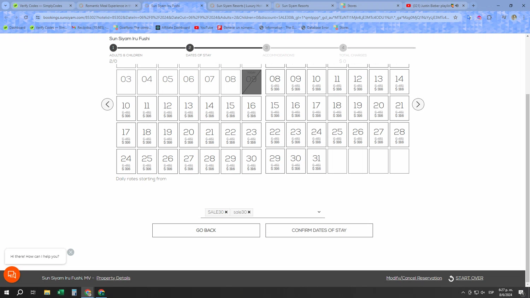The image size is (530, 298).
Task: Switch to Romantic Meal Experience tab
Action: pos(108,6)
